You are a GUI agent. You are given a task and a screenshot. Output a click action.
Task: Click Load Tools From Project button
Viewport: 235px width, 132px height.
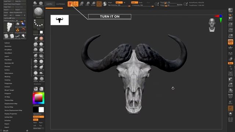pos(15,4)
